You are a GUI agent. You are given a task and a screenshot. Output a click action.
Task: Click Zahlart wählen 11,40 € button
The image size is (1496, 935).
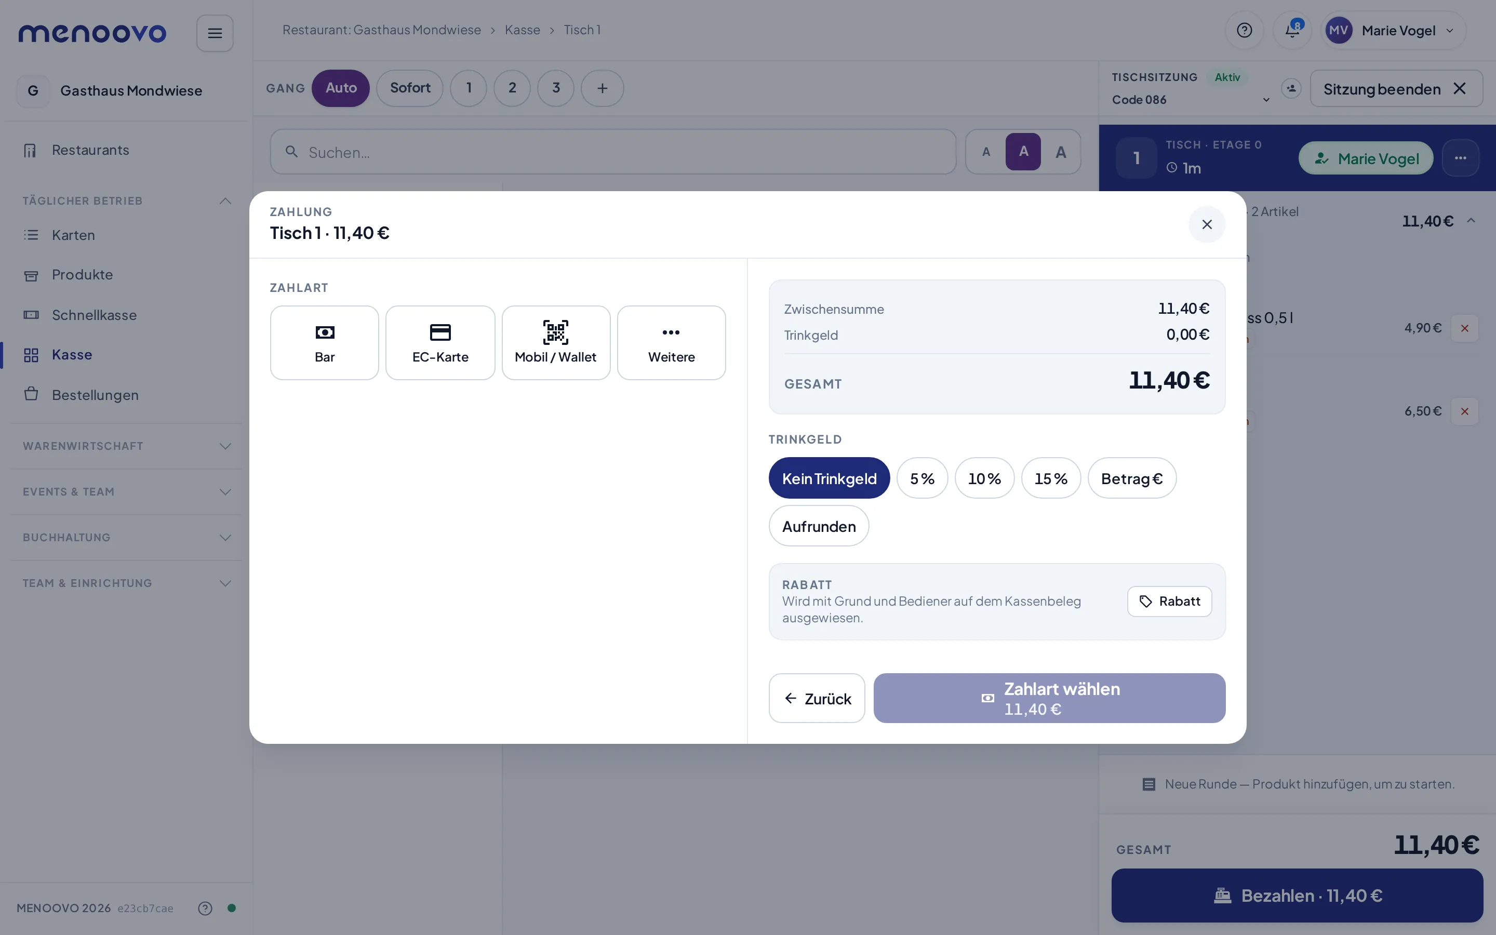tap(1049, 698)
